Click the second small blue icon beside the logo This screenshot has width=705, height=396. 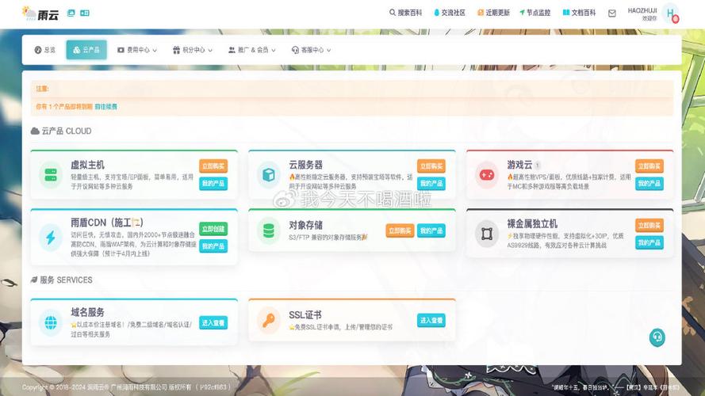coord(85,13)
